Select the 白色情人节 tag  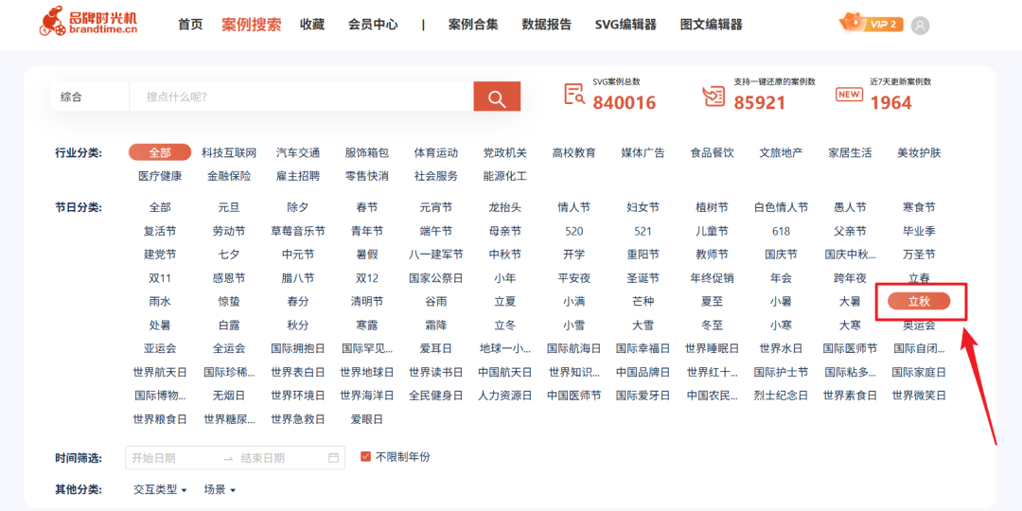coord(781,207)
